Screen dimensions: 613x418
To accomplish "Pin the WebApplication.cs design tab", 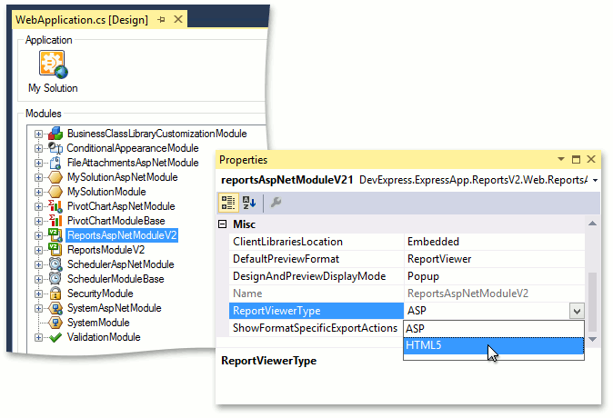I will coord(161,19).
